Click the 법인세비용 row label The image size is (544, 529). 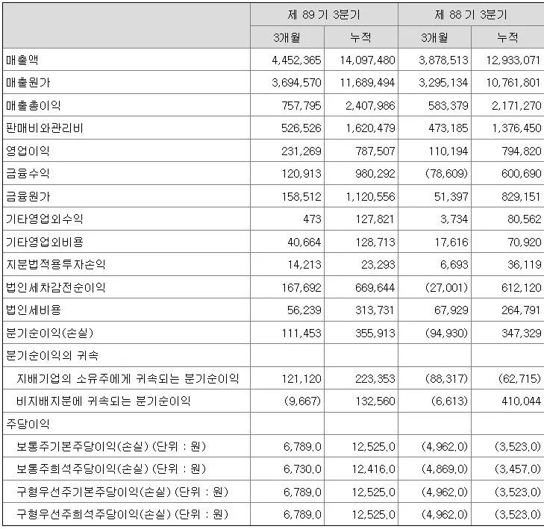tap(34, 310)
